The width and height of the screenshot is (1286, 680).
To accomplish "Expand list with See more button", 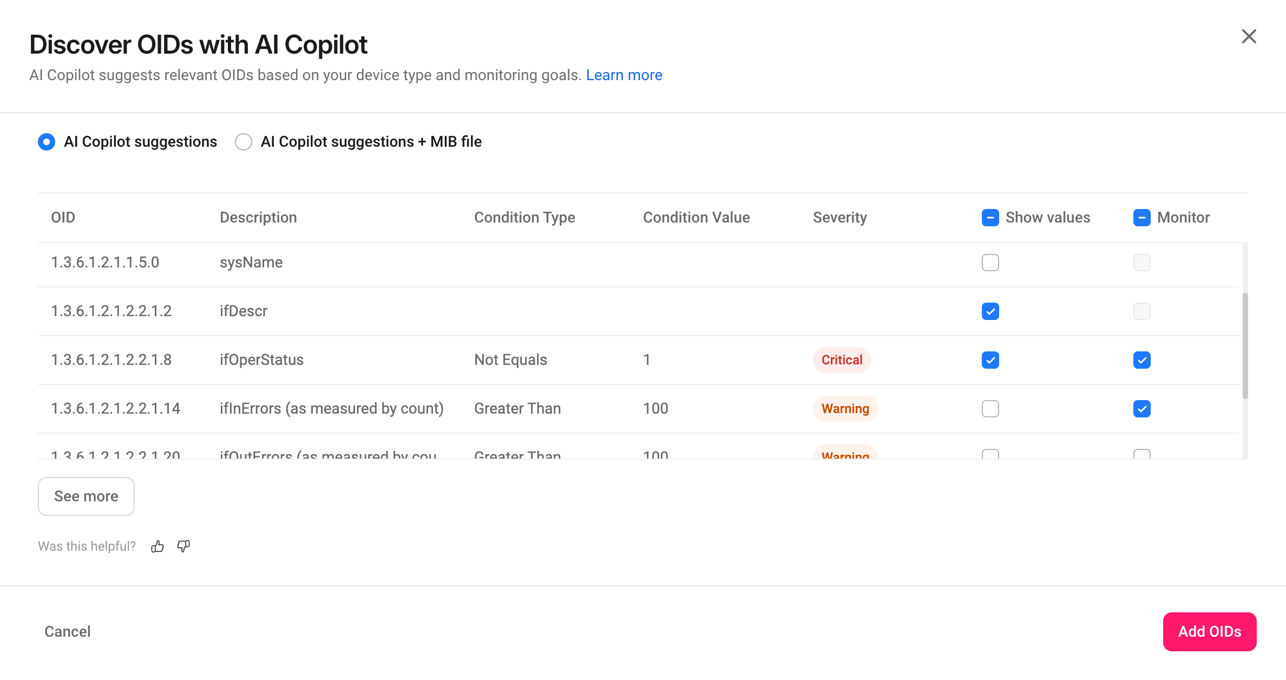I will [x=86, y=496].
